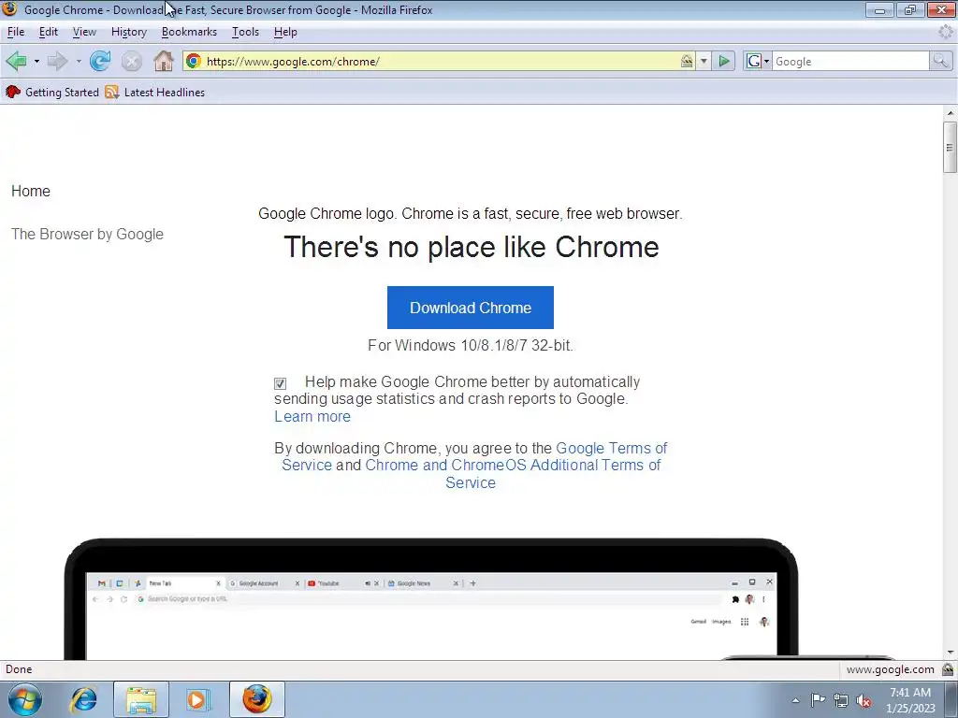The image size is (958, 718).
Task: Open the View menu
Action: click(x=84, y=32)
